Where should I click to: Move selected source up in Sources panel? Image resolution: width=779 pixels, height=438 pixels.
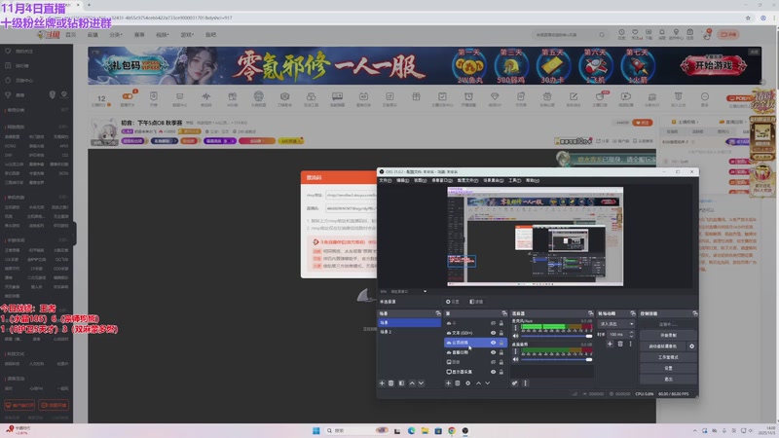pyautogui.click(x=478, y=383)
